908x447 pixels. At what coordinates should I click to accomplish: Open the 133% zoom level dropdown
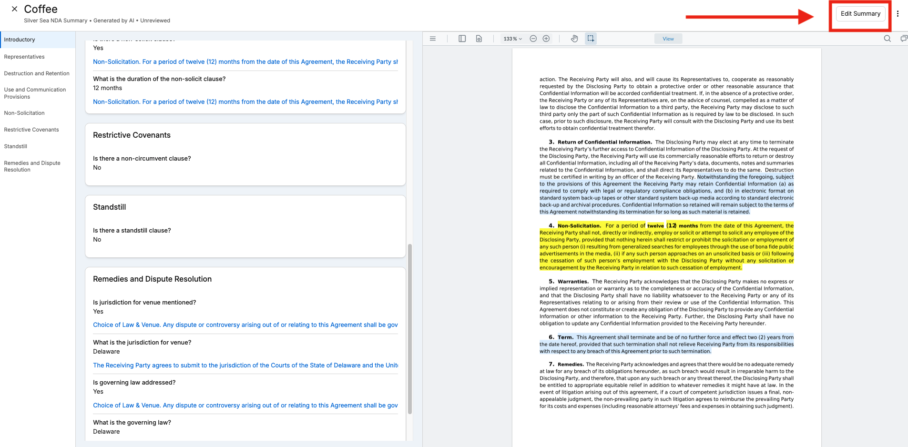[x=513, y=39]
